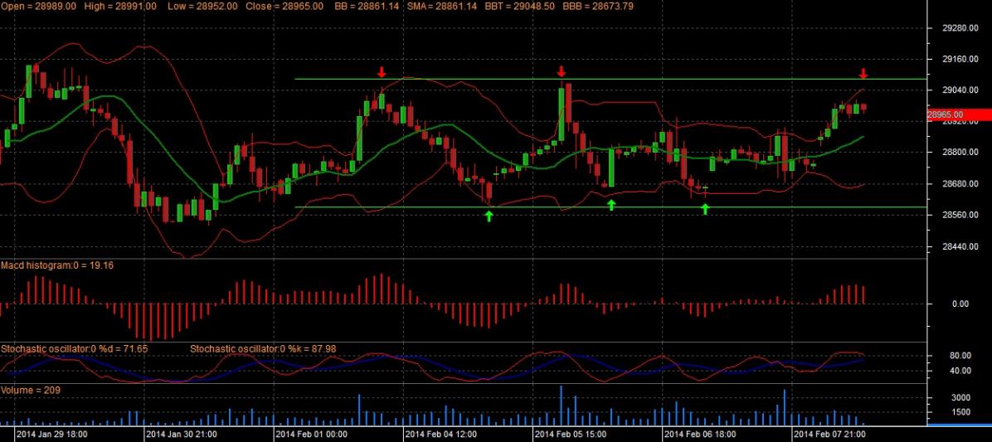The width and height of the screenshot is (992, 442).
Task: Click the 0.00 MACD axis label
Action: [x=960, y=304]
